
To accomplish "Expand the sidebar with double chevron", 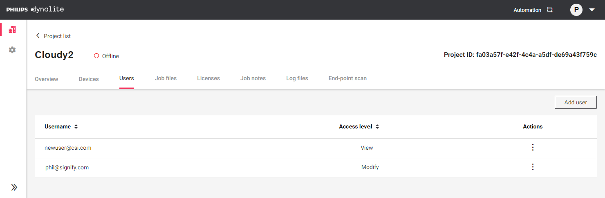I will pos(14,187).
